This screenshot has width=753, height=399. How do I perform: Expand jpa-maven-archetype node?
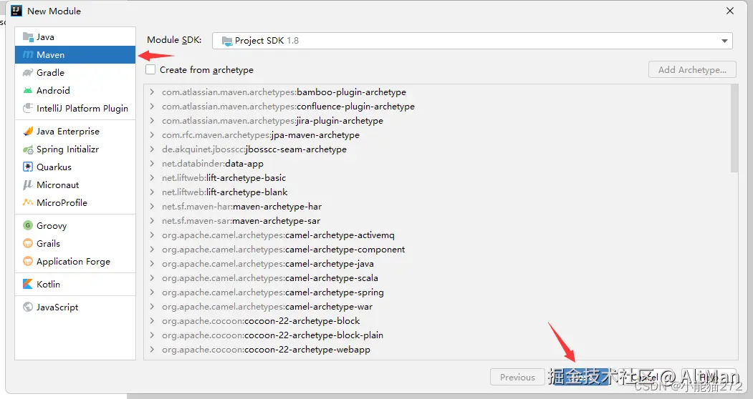pyautogui.click(x=152, y=134)
